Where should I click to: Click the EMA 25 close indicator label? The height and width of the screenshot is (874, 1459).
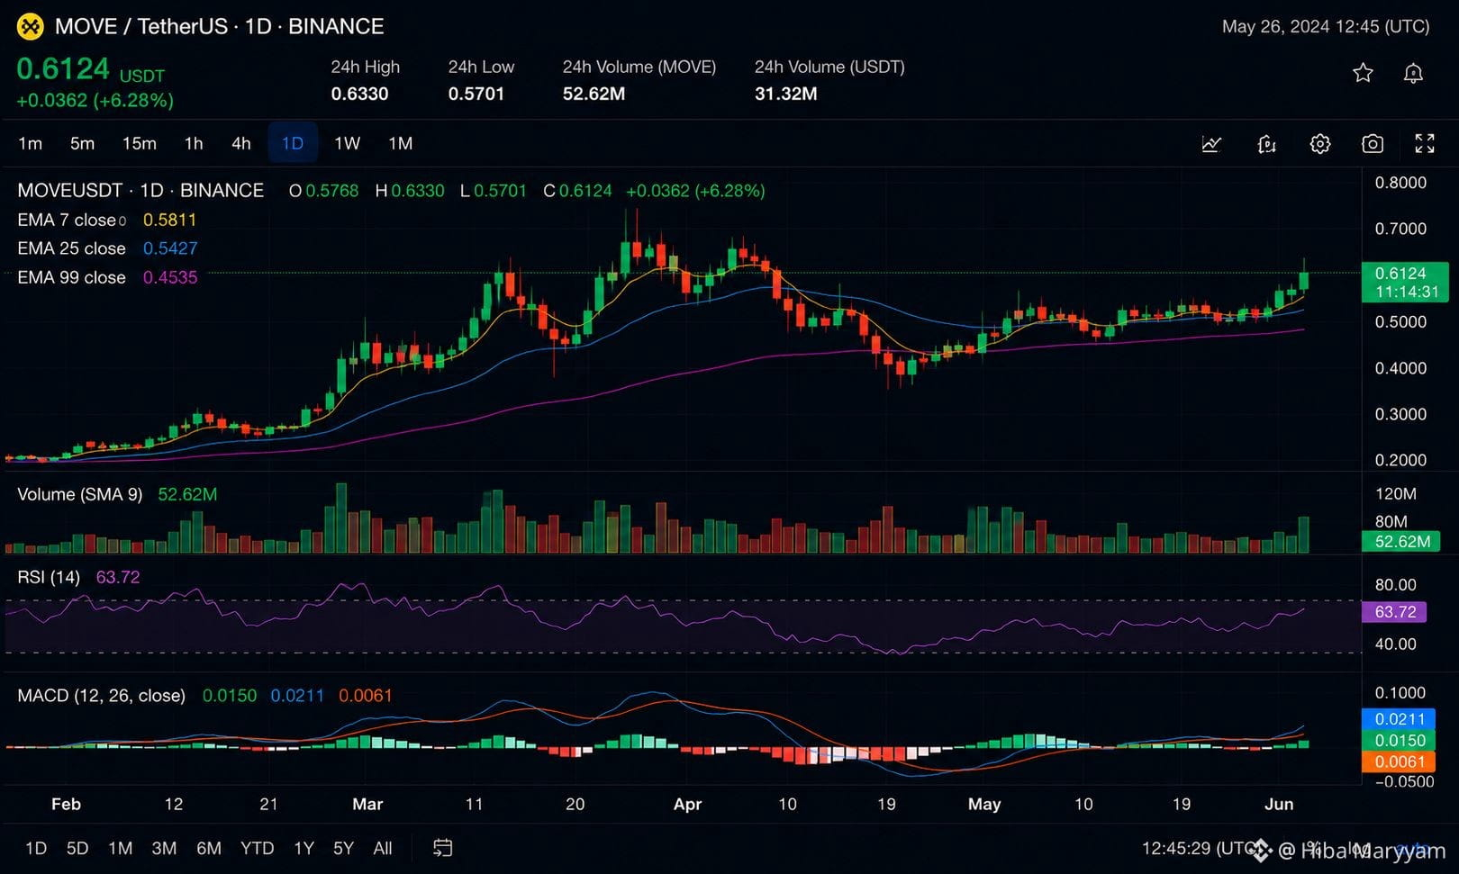[71, 248]
